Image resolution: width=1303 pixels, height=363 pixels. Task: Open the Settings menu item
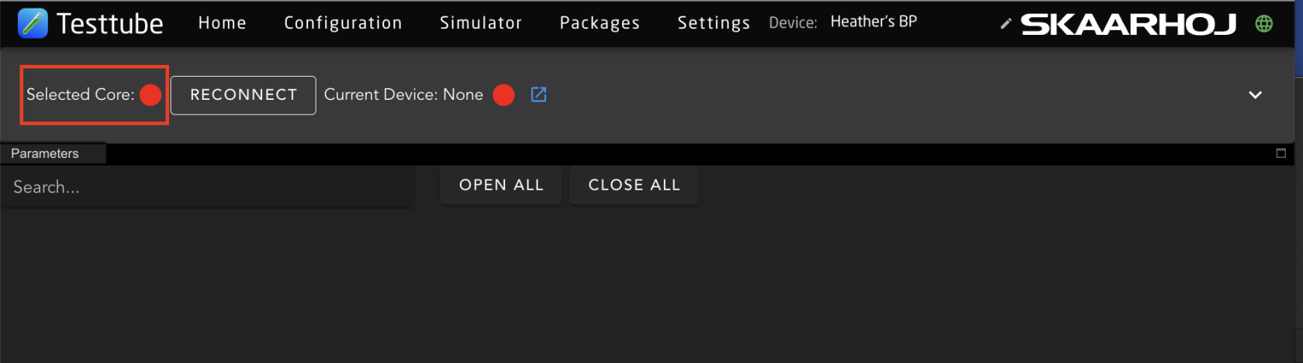pos(714,23)
